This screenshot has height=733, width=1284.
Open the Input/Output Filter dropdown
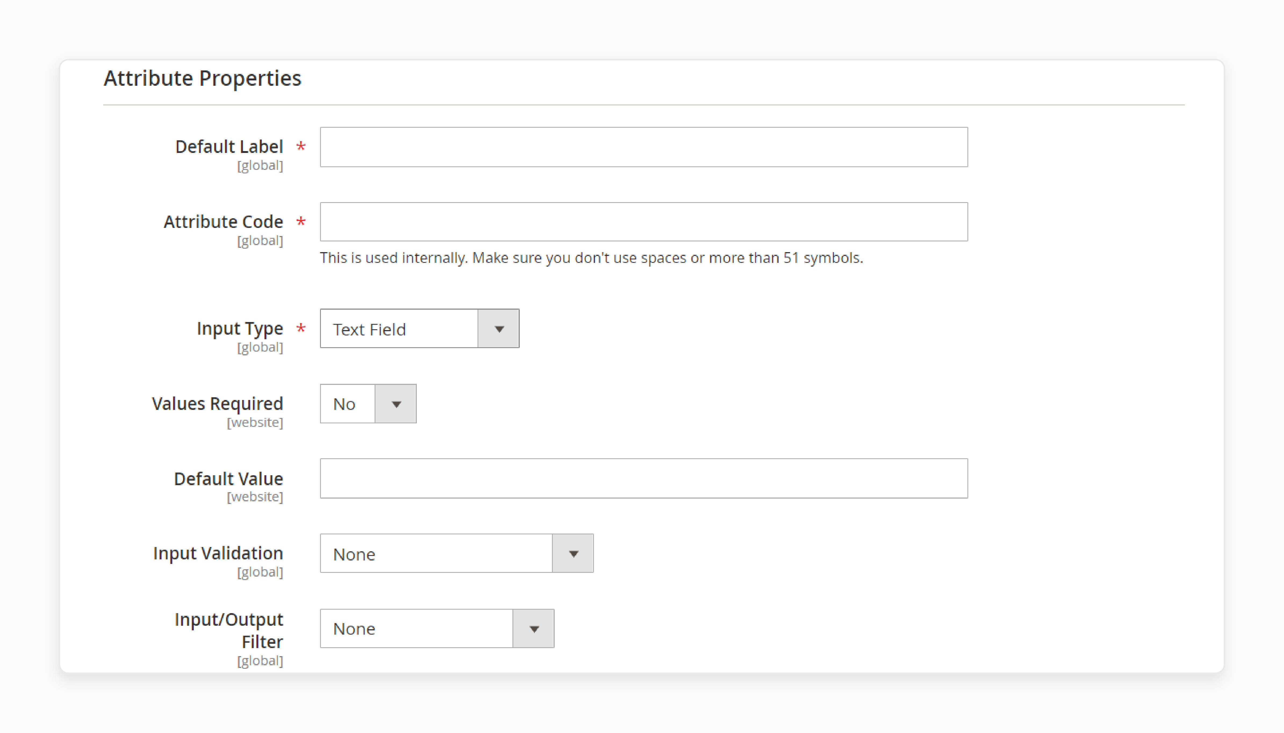click(437, 628)
